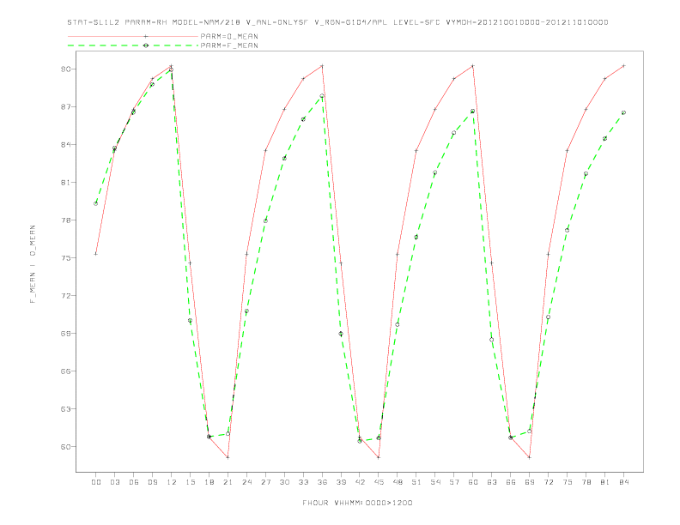680x525 pixels.
Task: Click the STAT=SL1L2 text in title
Action: (x=94, y=22)
